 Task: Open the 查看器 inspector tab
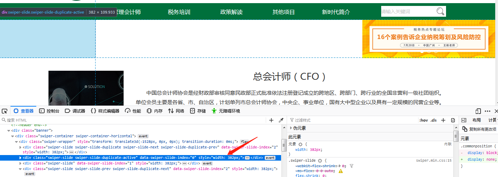(24, 111)
